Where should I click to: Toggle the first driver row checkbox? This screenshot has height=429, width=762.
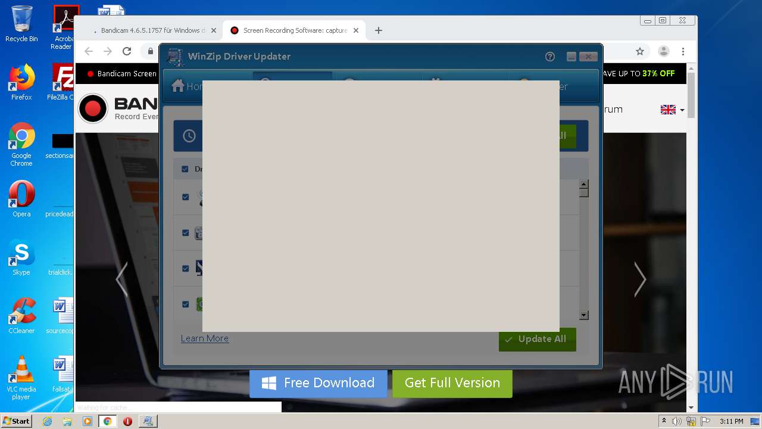tap(185, 197)
